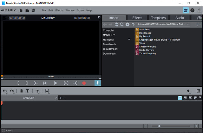Select Cloud Import in the sidebar
203x133 pixels.
click(110, 49)
